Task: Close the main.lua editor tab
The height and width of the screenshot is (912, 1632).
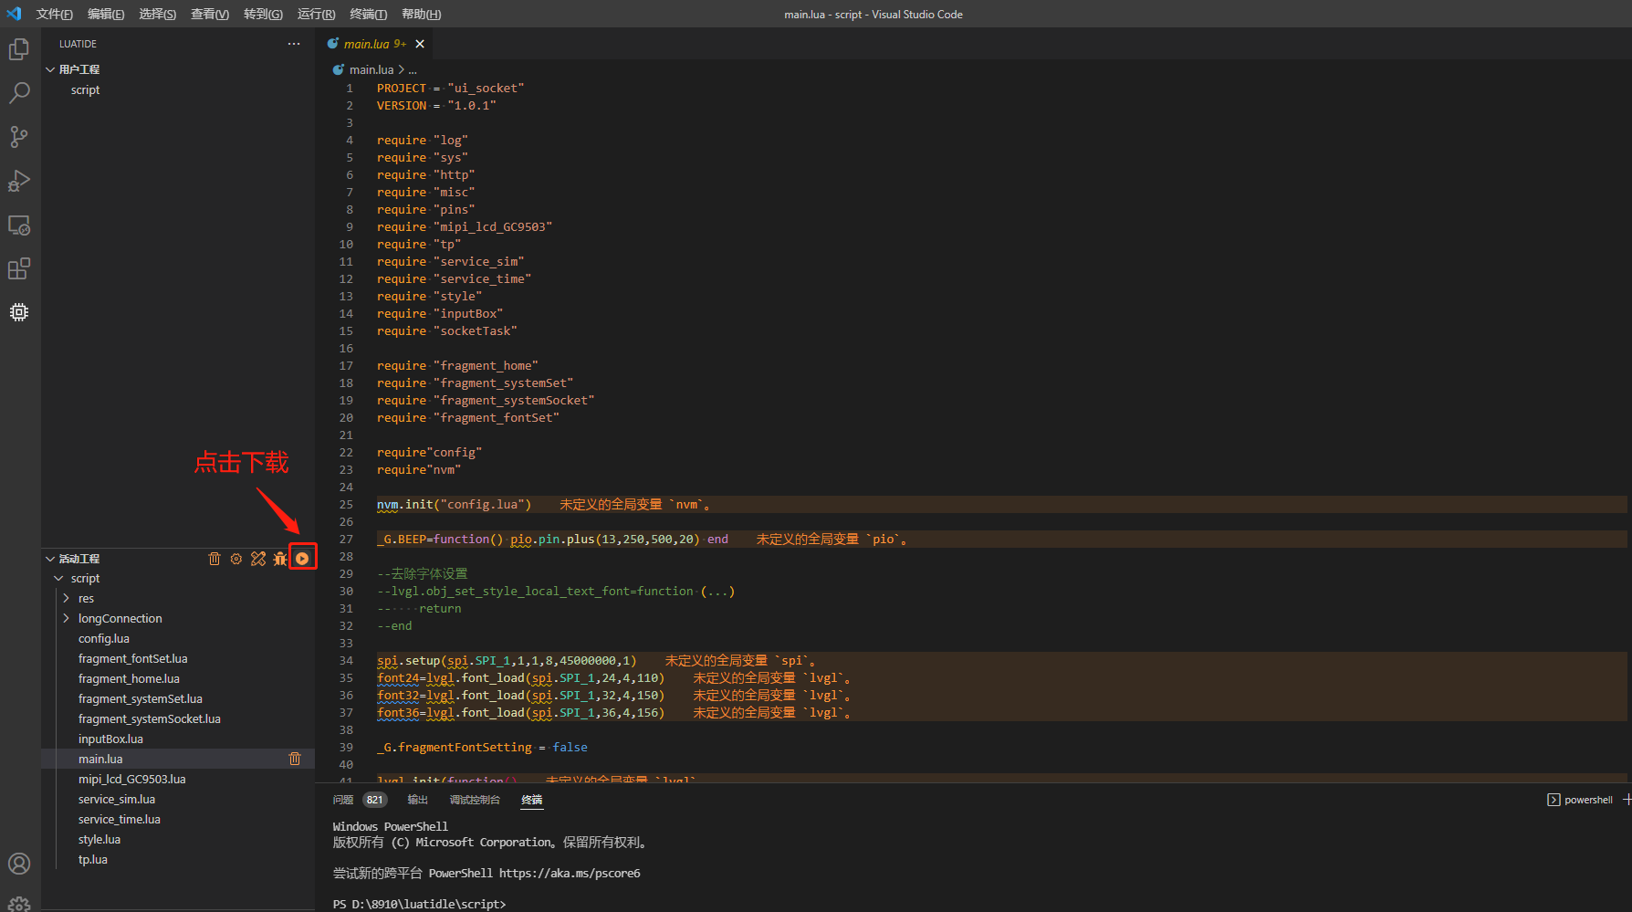Action: coord(420,44)
